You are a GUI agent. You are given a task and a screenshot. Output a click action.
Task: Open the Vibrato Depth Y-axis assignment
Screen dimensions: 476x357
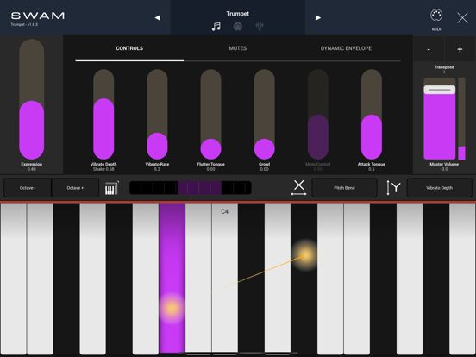(x=439, y=188)
